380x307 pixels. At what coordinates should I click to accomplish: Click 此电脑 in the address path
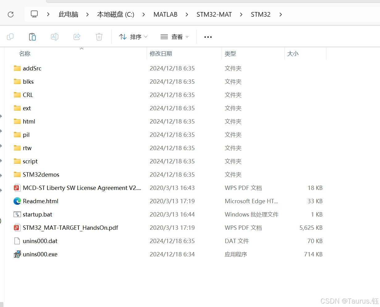coord(69,15)
